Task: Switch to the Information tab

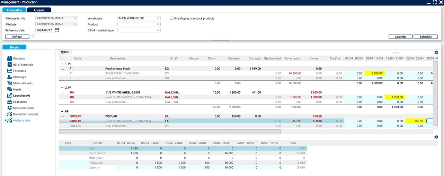Action: (14, 10)
